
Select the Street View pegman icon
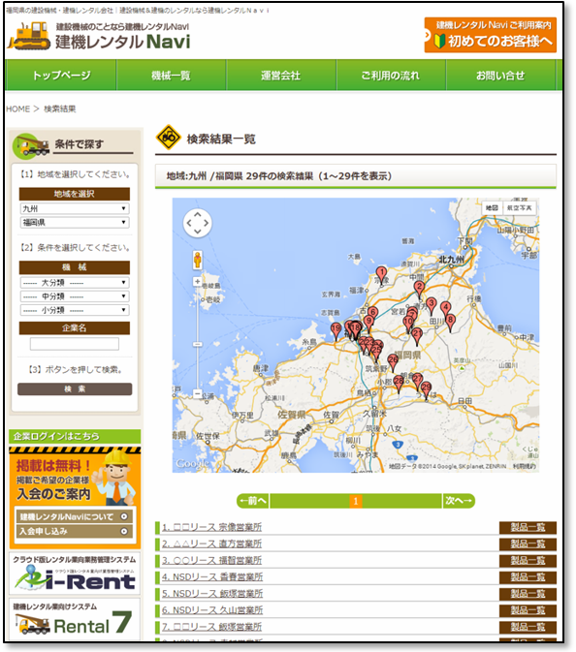coord(197,260)
